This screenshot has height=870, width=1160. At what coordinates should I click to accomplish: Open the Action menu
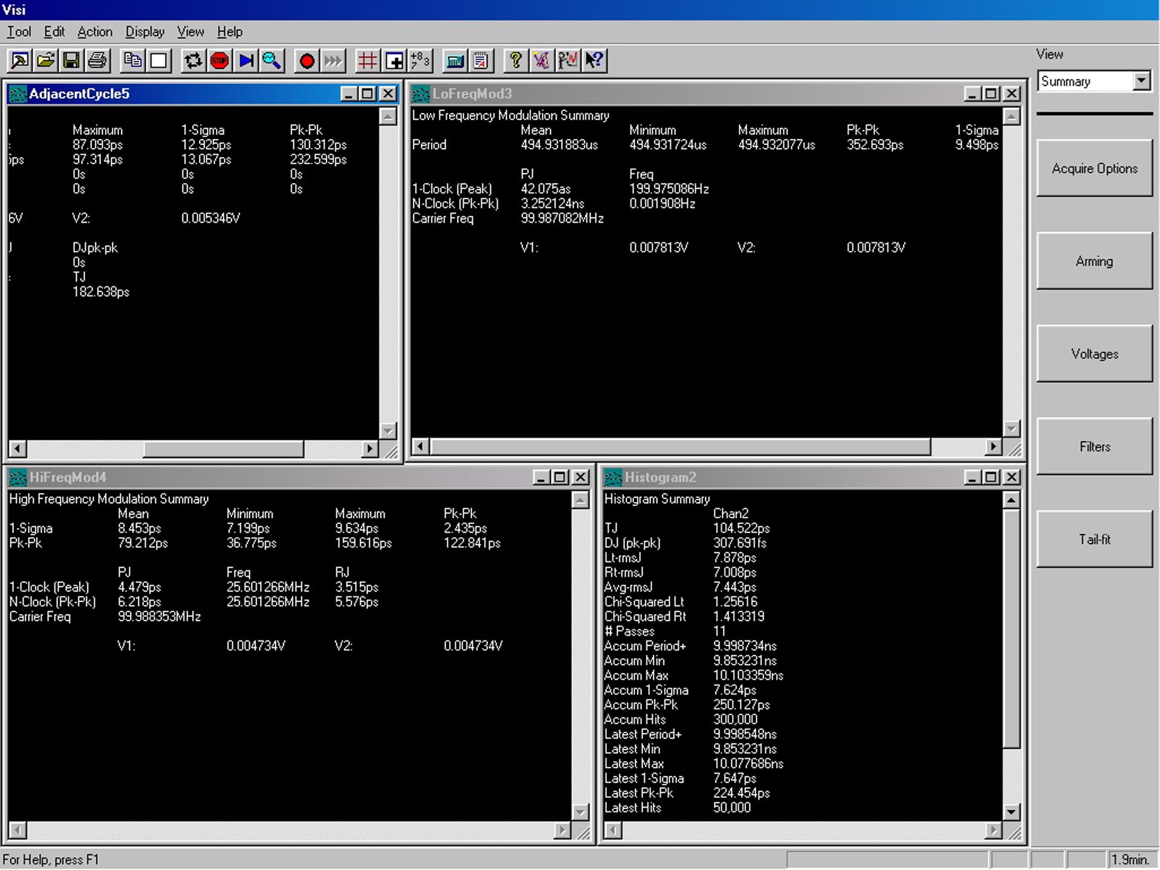95,31
